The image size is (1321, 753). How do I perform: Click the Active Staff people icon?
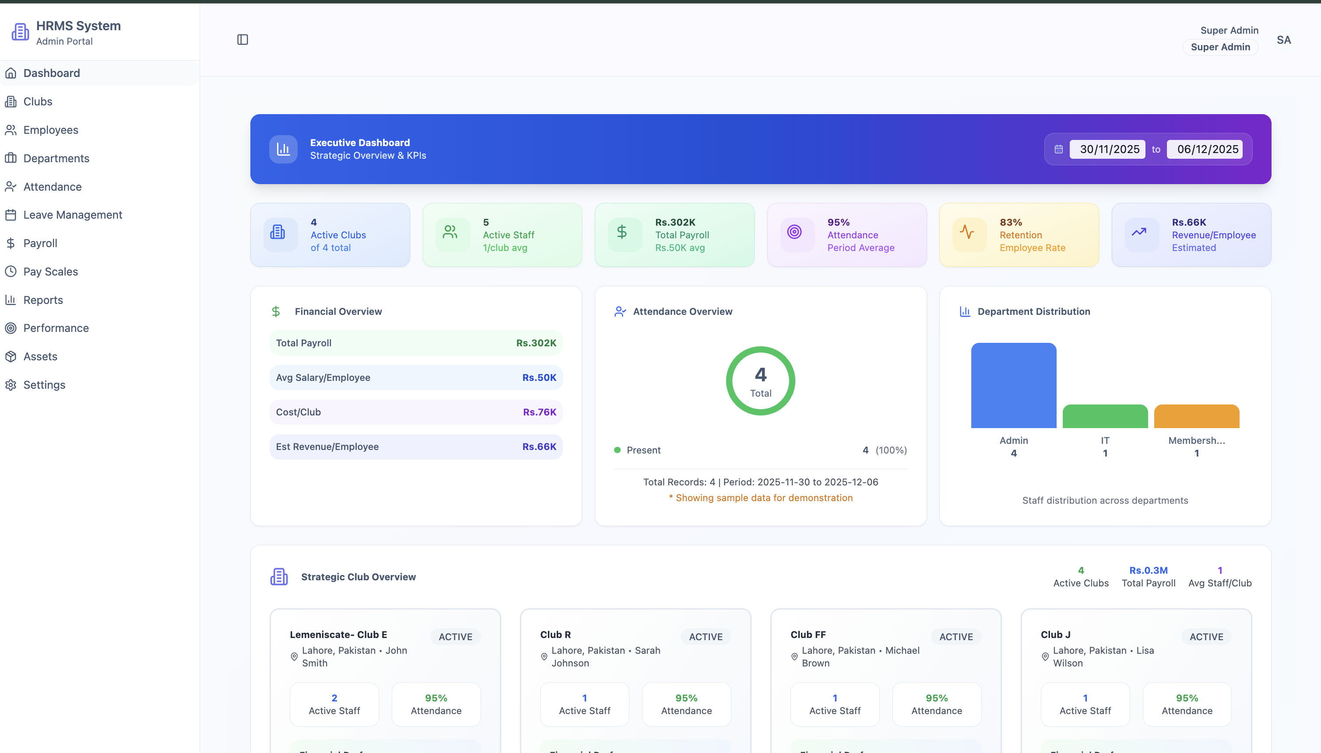coord(450,232)
